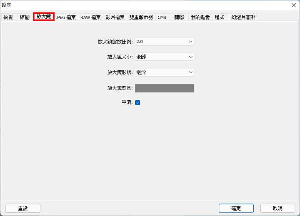Open the 縮圖 tab

(x=25, y=17)
